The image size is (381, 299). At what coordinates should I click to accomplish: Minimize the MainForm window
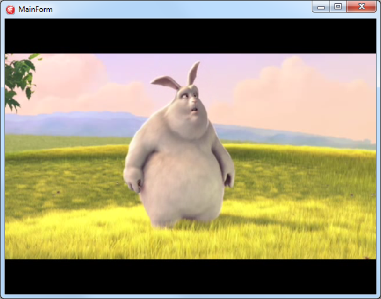(x=321, y=6)
